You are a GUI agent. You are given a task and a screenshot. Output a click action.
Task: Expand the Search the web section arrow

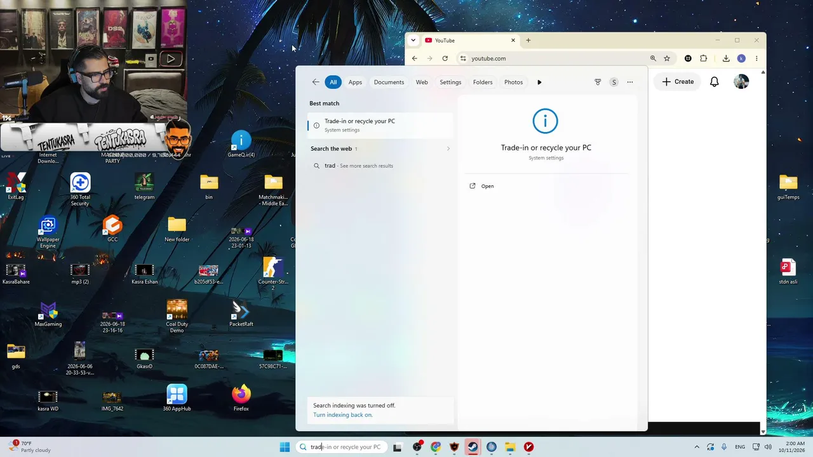[448, 149]
